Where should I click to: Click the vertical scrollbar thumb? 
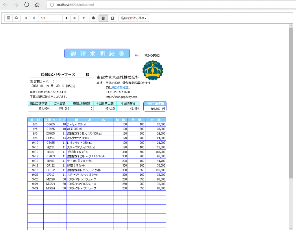pyautogui.click(x=291, y=103)
